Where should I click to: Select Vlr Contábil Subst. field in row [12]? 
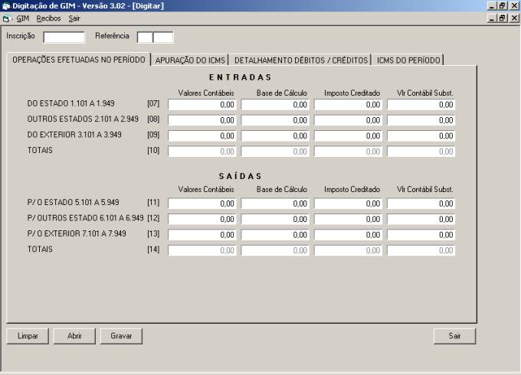(421, 219)
